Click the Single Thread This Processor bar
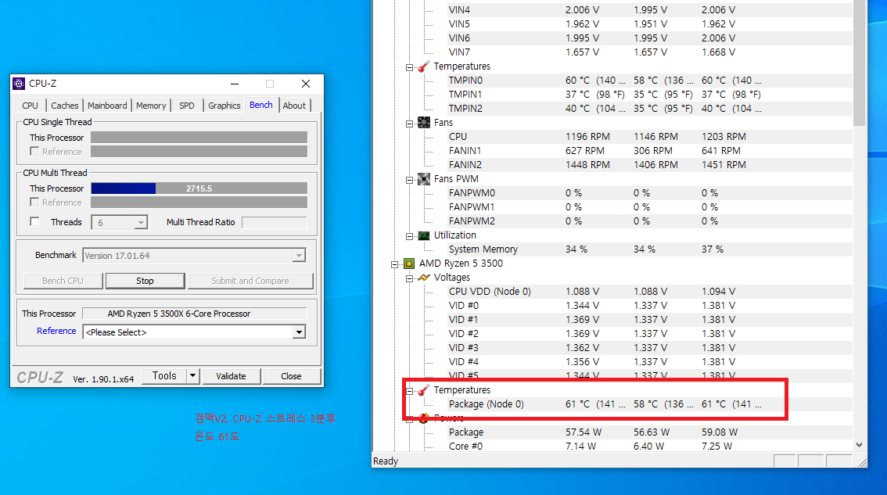Screen dimensions: 887x495 pos(199,138)
